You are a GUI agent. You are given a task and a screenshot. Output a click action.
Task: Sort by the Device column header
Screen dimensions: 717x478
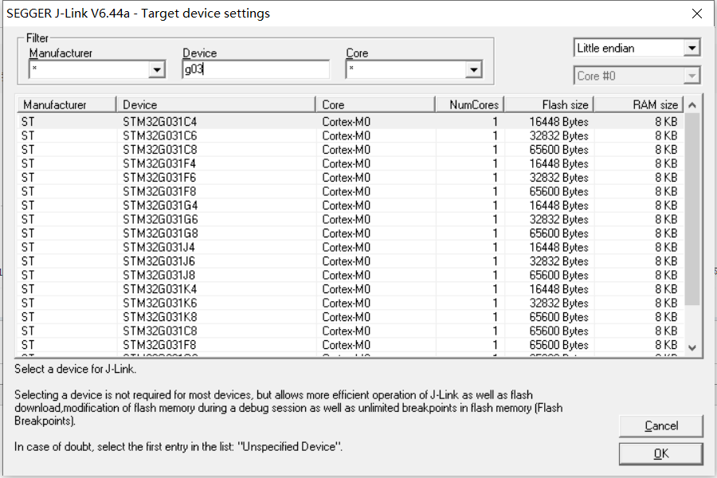(216, 104)
